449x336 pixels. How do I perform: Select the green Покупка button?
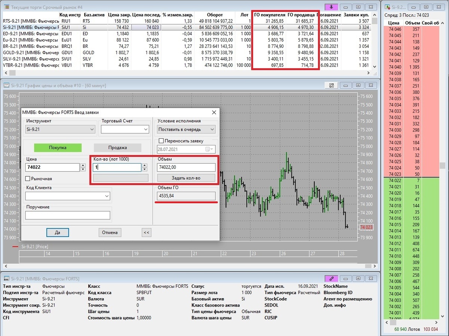tap(58, 148)
